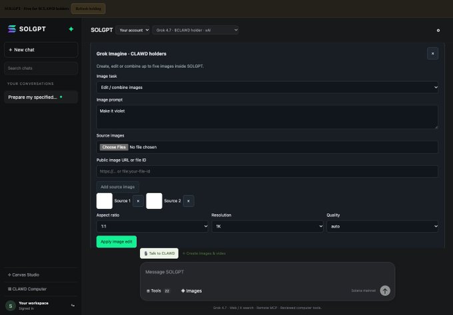Viewport: 453px width, 315px height.
Task: Open the Tools menu with 22 badge
Action: click(x=159, y=291)
